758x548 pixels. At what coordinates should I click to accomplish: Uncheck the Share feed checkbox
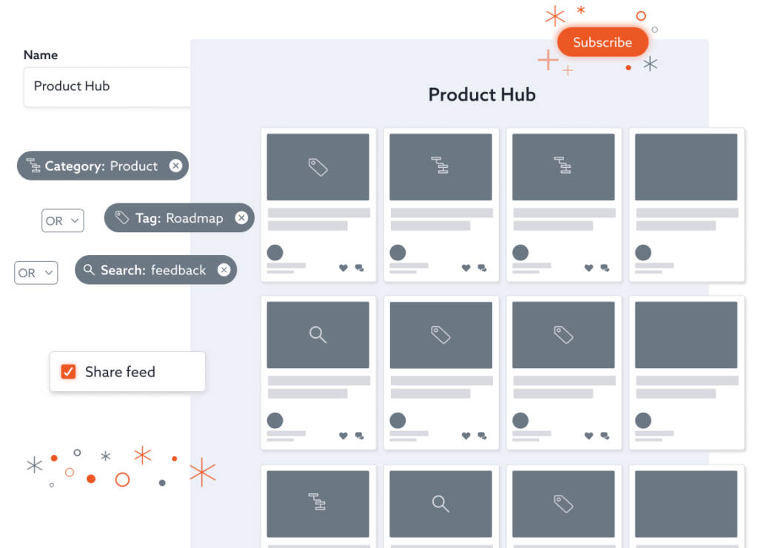coord(68,372)
